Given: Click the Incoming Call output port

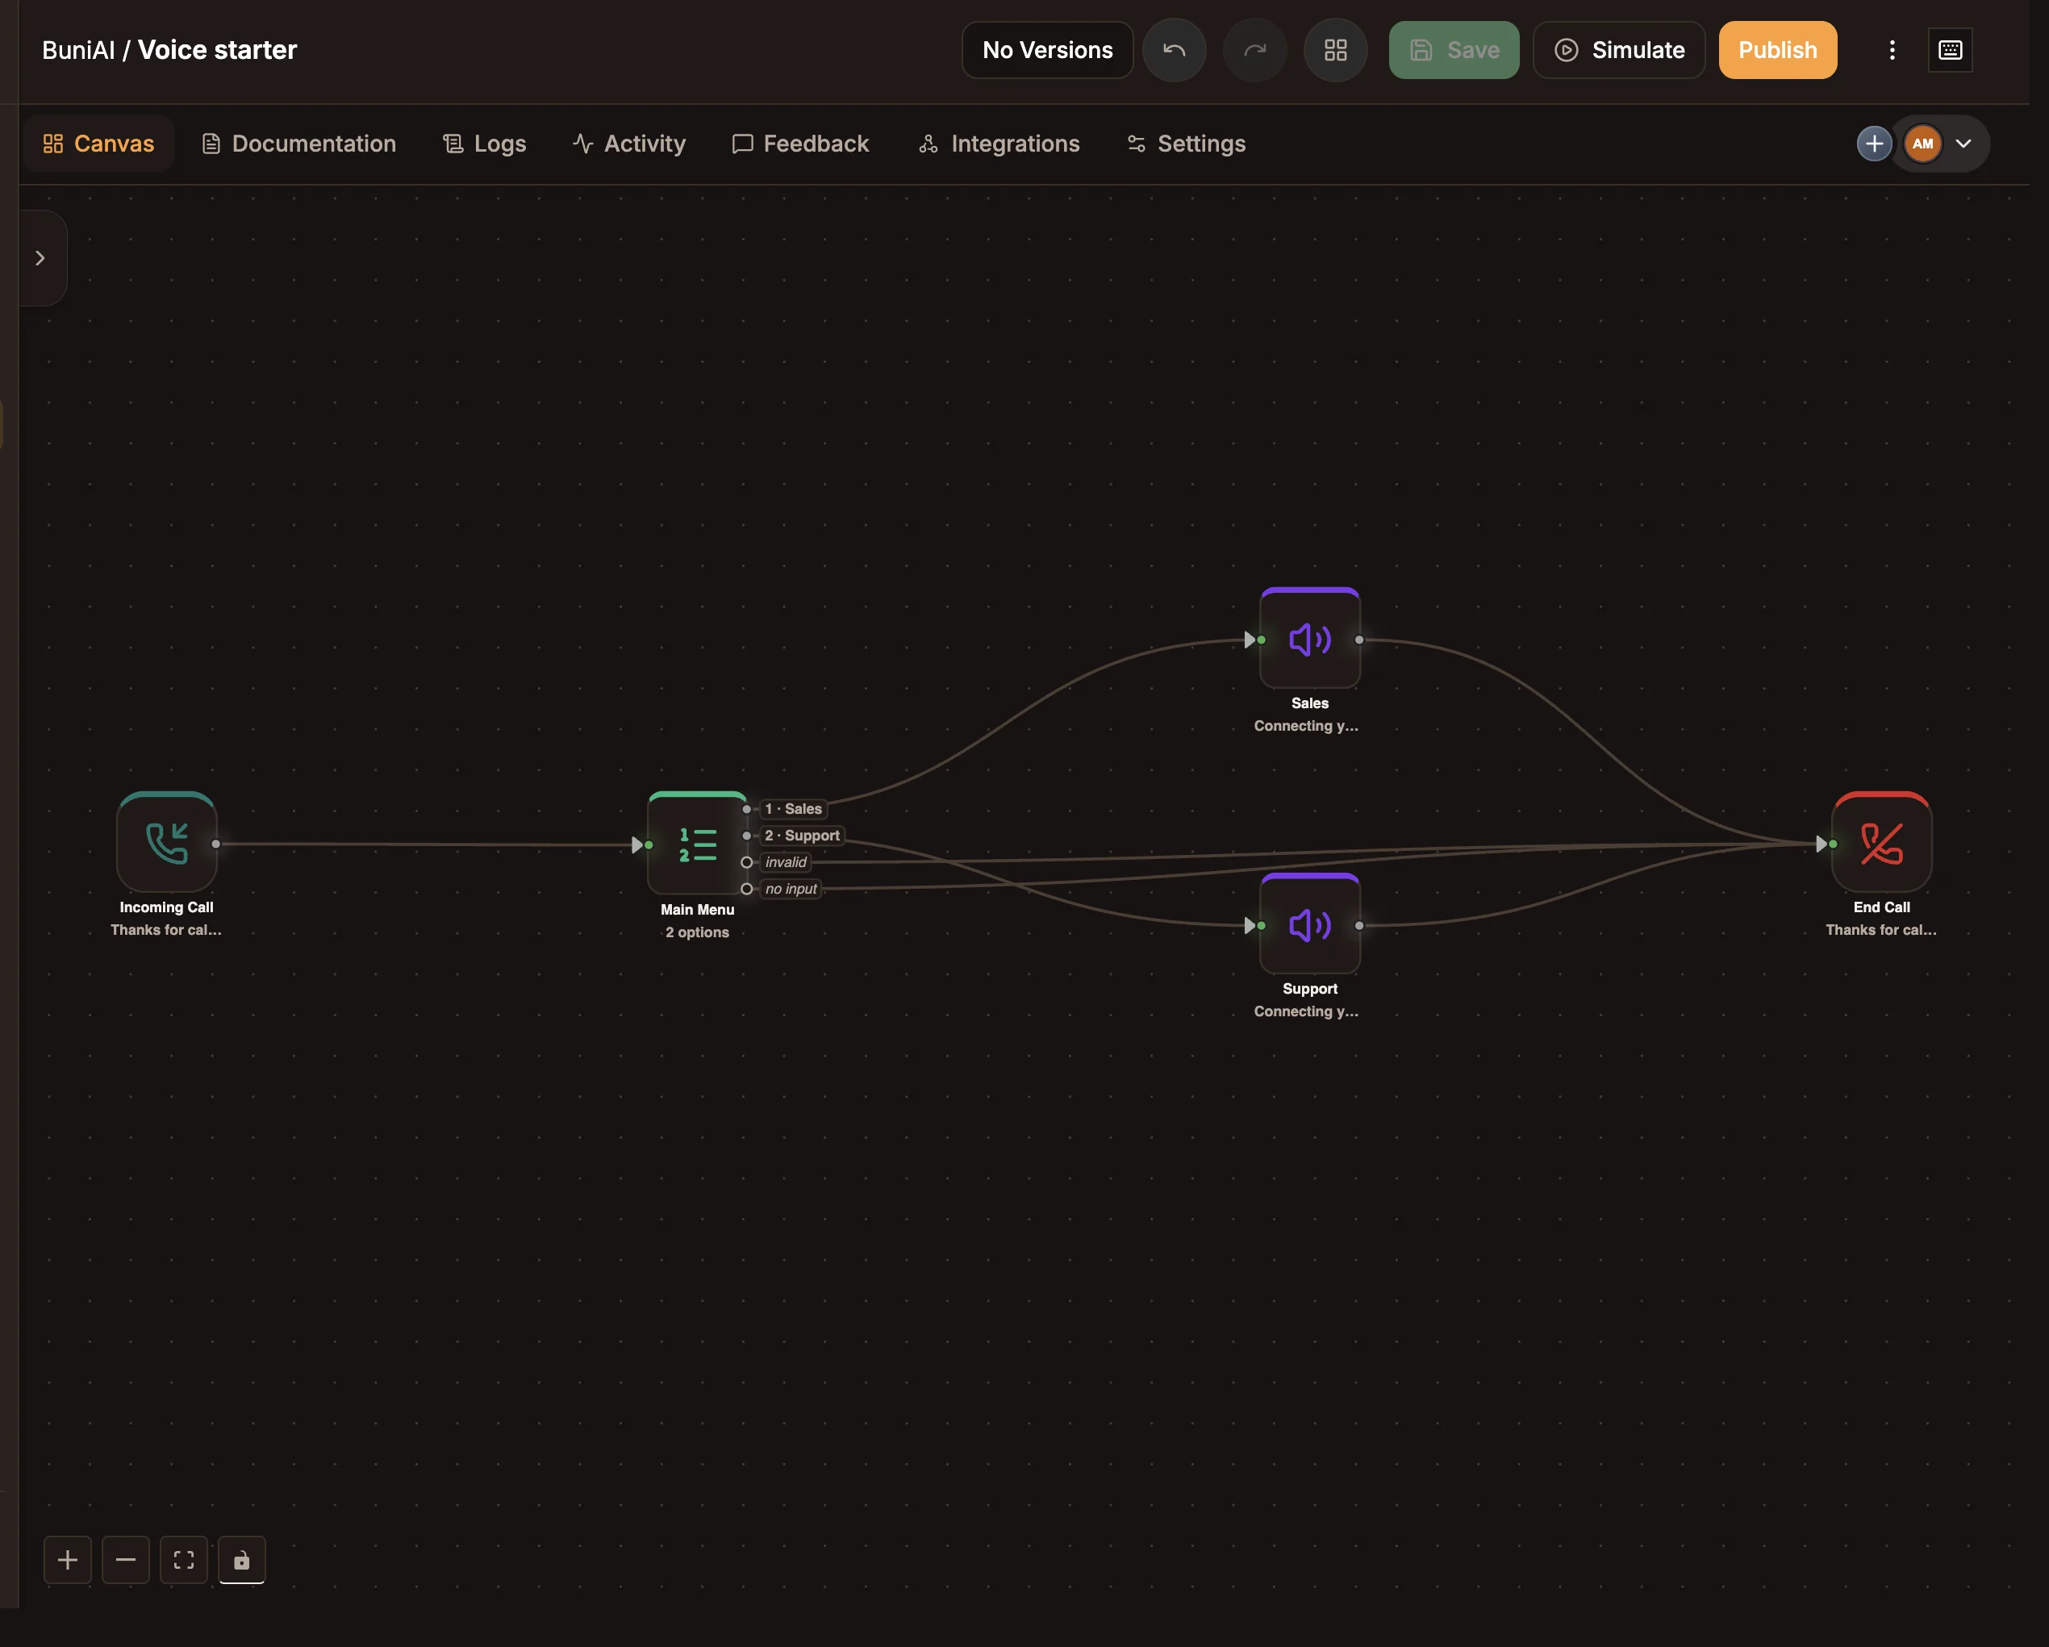Looking at the screenshot, I should pyautogui.click(x=215, y=844).
